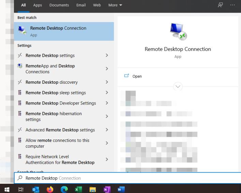Open Require Network Level Authentication result

pyautogui.click(x=64, y=160)
